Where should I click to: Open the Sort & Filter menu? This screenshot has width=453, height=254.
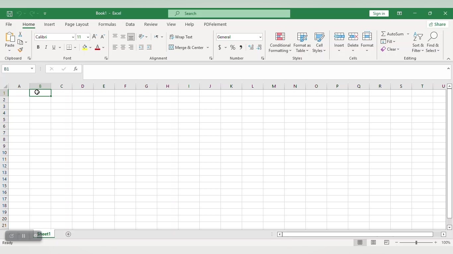(418, 42)
